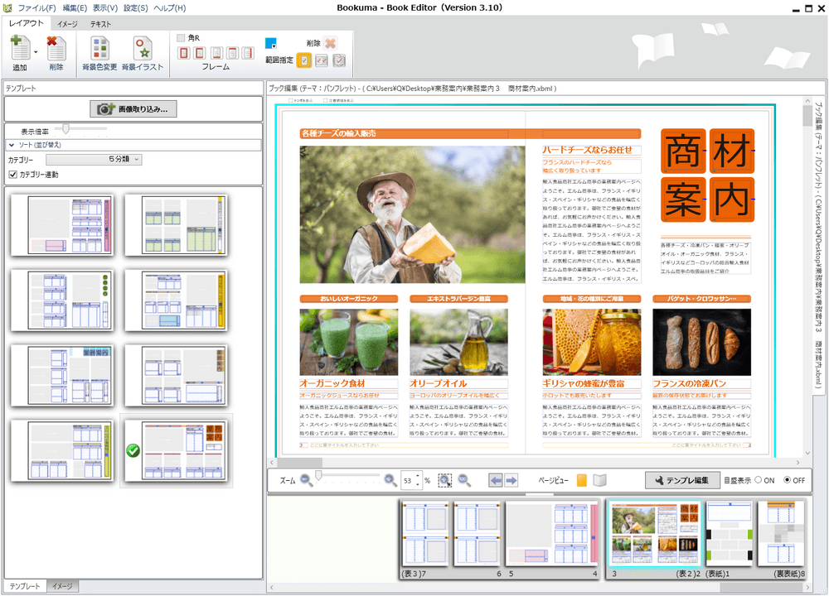The image size is (829, 596).
Task: Click the 追加 (add page) icon
Action: click(x=20, y=50)
